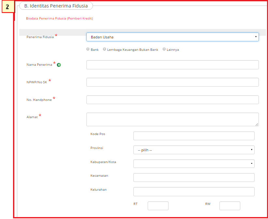Select the Kecamatan input field
This screenshot has height=219, width=268.
point(194,178)
